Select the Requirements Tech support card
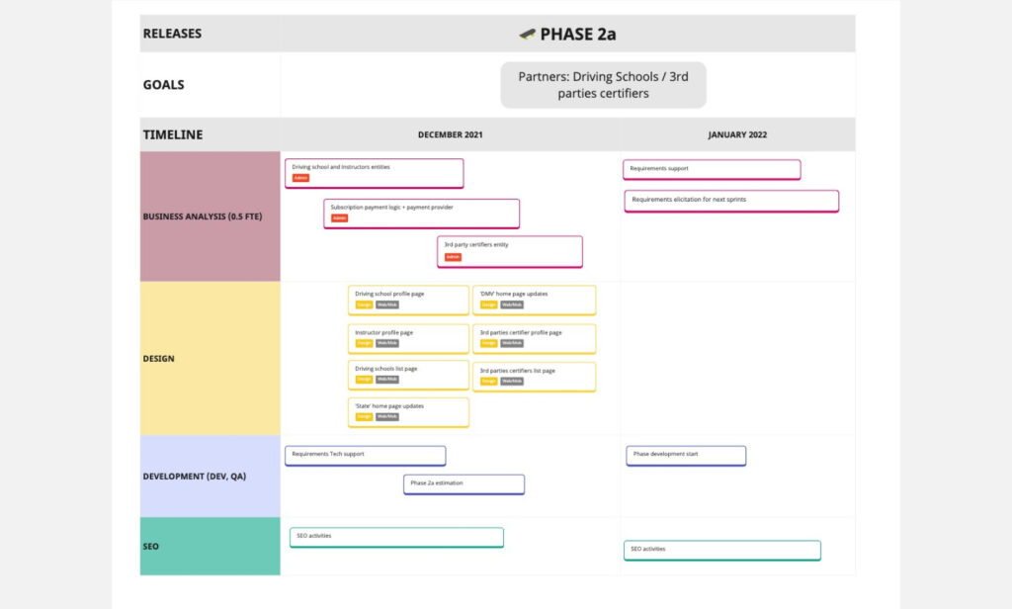1012x609 pixels. (x=365, y=455)
